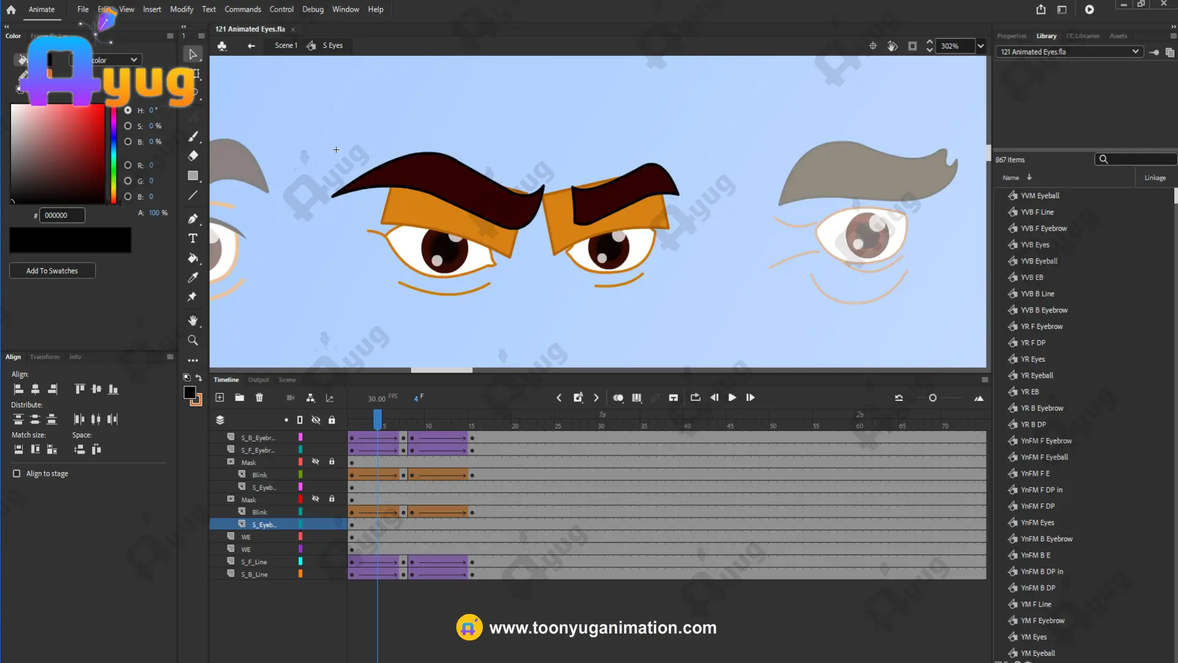Create a new layer folder
Image resolution: width=1178 pixels, height=663 pixels.
(x=239, y=398)
